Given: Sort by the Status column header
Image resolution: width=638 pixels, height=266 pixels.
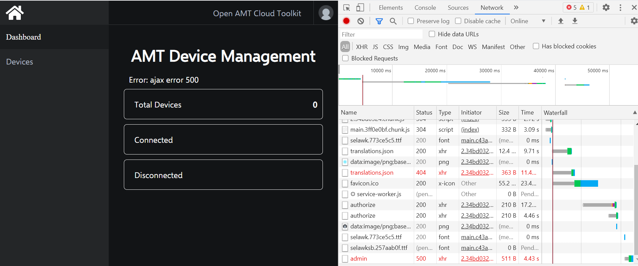Looking at the screenshot, I should [425, 113].
